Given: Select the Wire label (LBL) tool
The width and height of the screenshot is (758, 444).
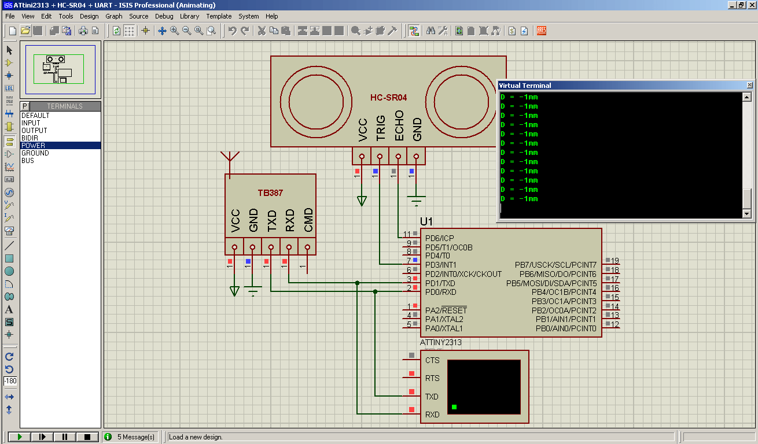Looking at the screenshot, I should coord(9,88).
